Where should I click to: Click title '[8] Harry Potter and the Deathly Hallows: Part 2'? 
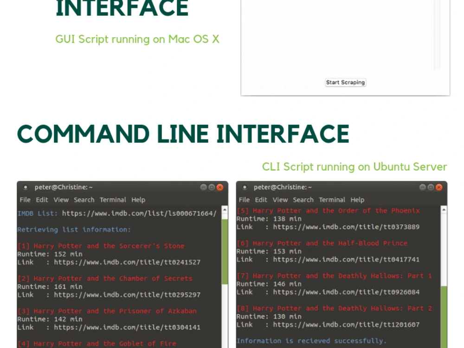334,309
